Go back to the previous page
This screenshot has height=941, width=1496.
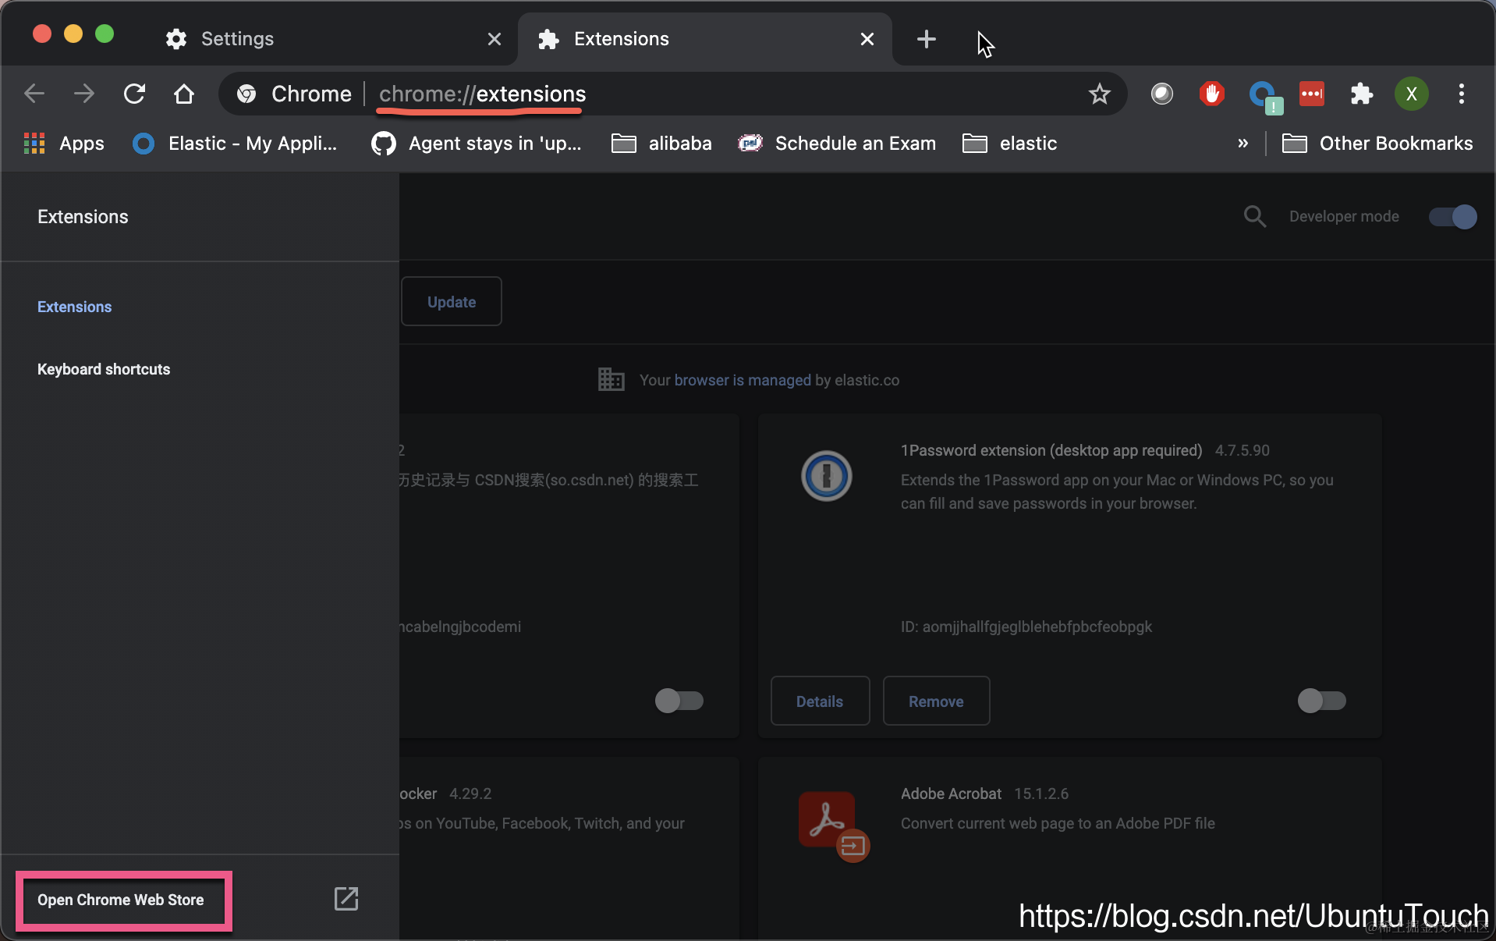point(34,94)
